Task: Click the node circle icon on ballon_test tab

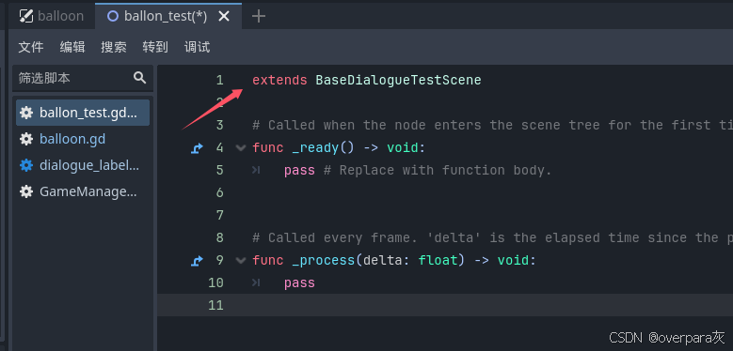Action: pos(113,16)
